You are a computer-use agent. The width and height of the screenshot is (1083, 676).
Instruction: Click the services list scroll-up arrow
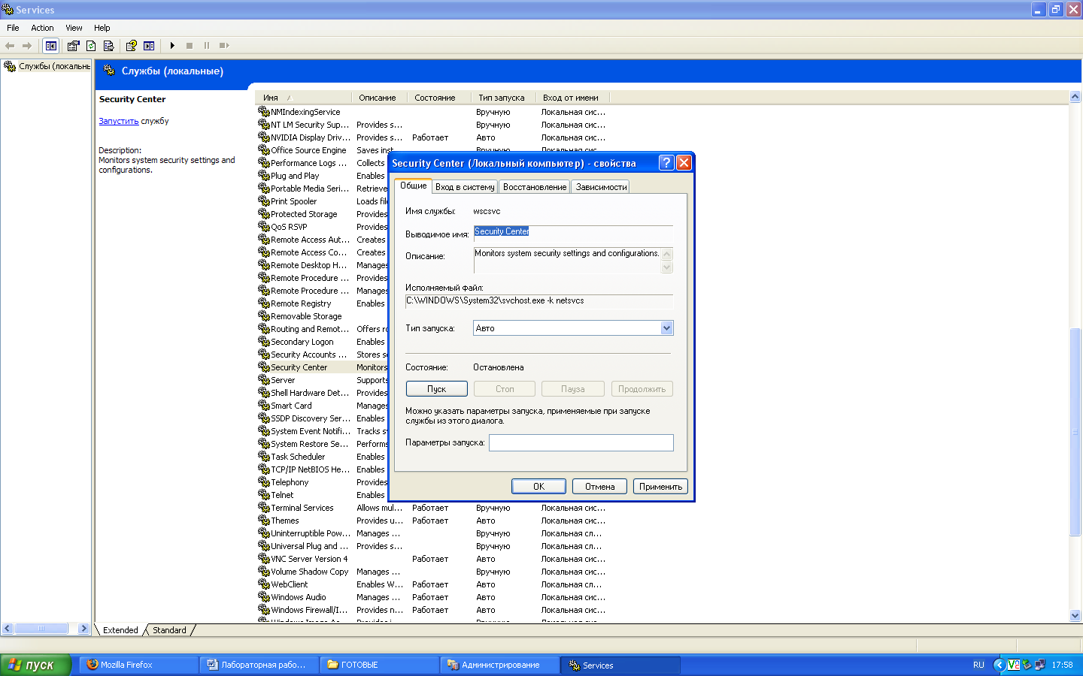click(x=1075, y=97)
